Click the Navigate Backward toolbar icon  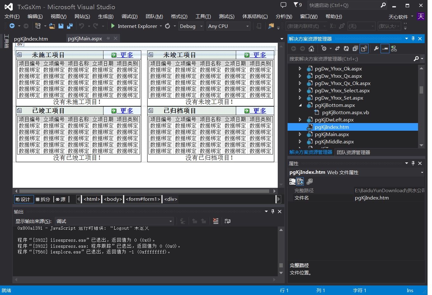coord(12,26)
